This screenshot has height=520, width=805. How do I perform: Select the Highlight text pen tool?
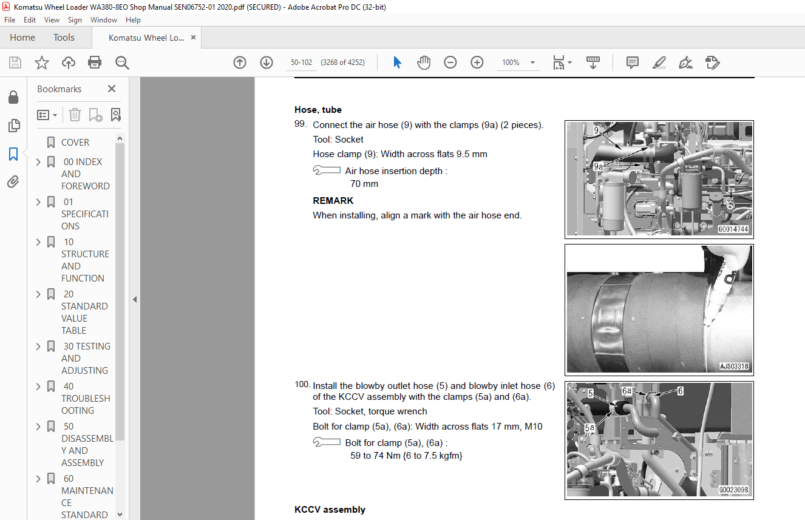[659, 62]
